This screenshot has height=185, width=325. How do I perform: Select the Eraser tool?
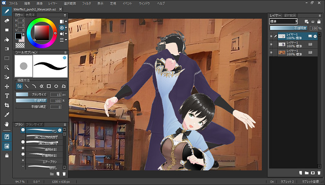tap(7, 21)
